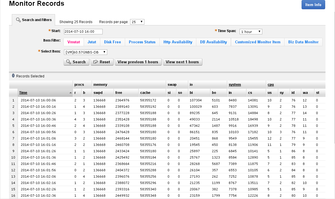Open the Select Item dropdown

85,52
